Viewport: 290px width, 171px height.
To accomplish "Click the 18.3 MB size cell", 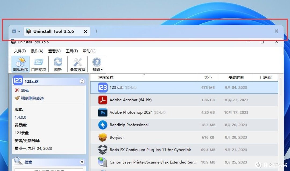I will click(208, 125).
